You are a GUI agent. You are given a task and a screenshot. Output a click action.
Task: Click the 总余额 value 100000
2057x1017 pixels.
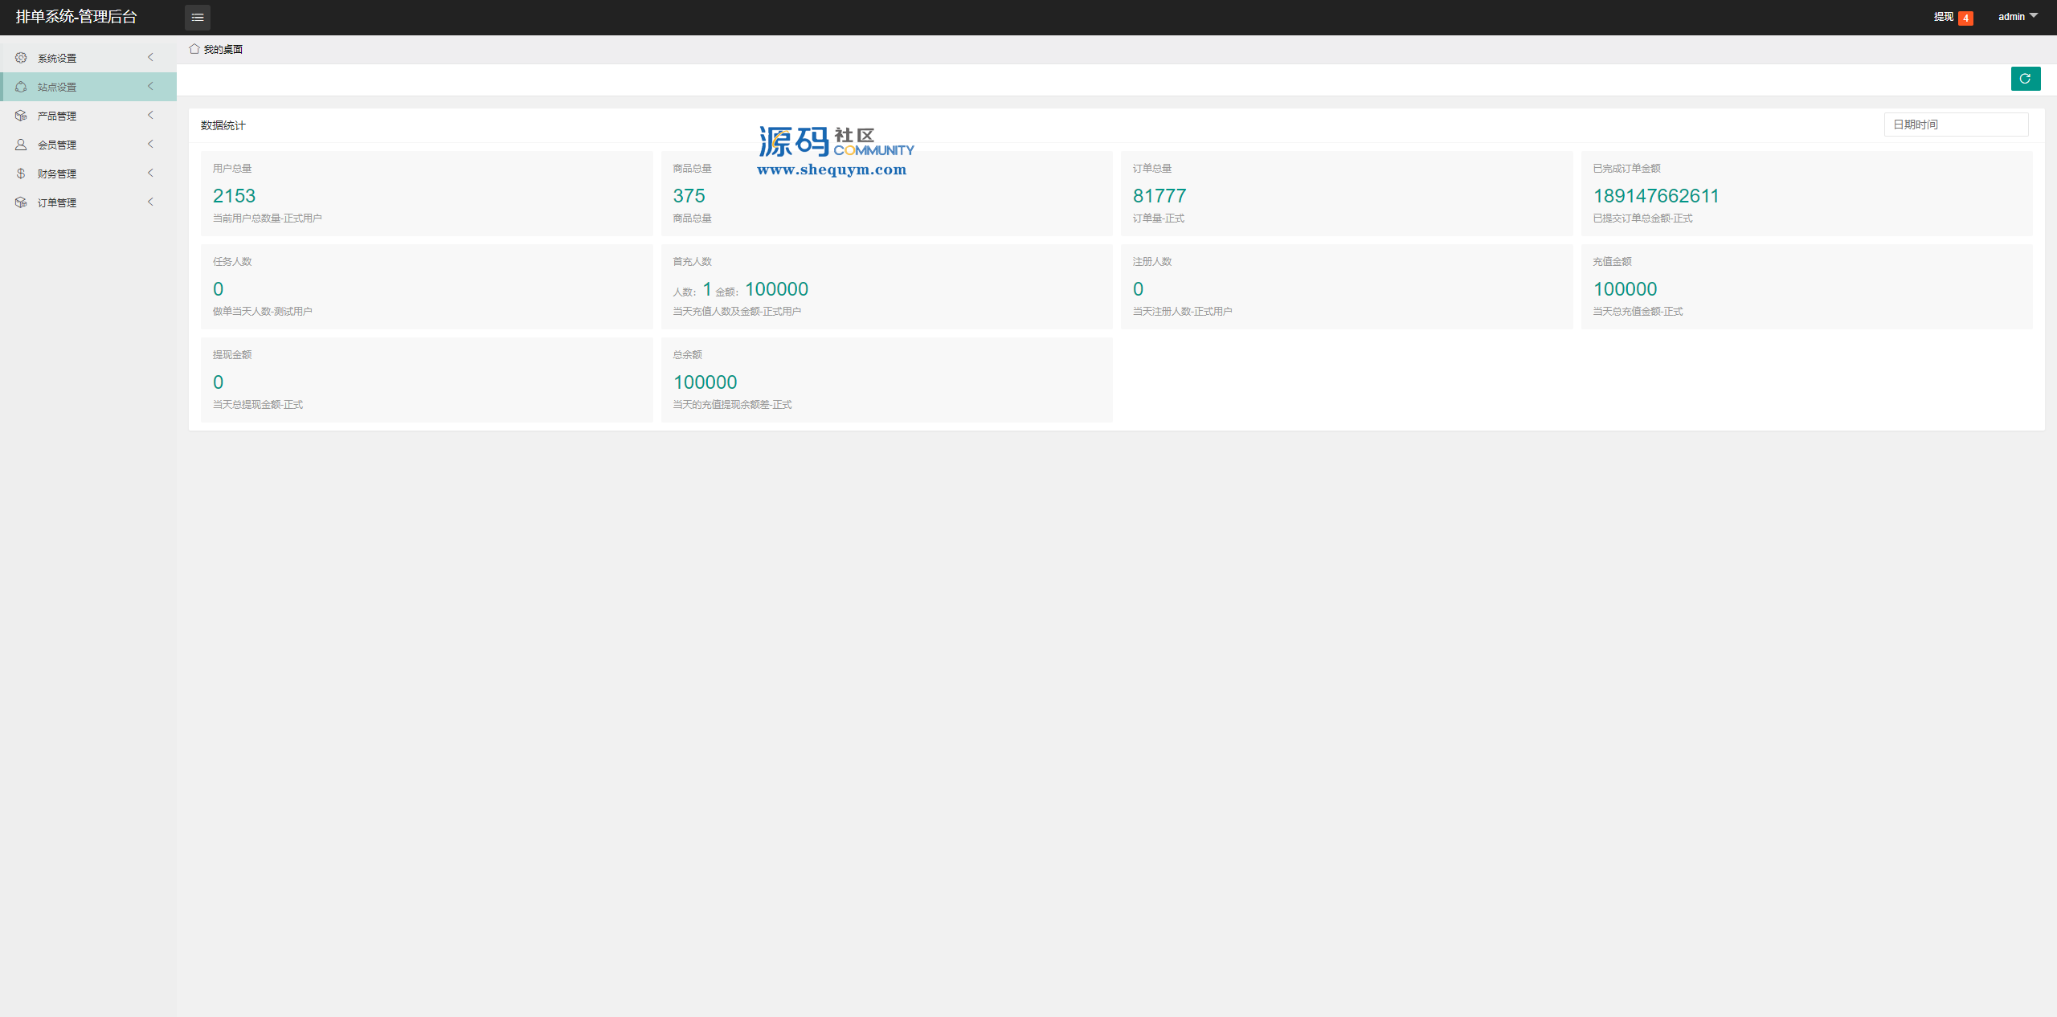point(705,382)
